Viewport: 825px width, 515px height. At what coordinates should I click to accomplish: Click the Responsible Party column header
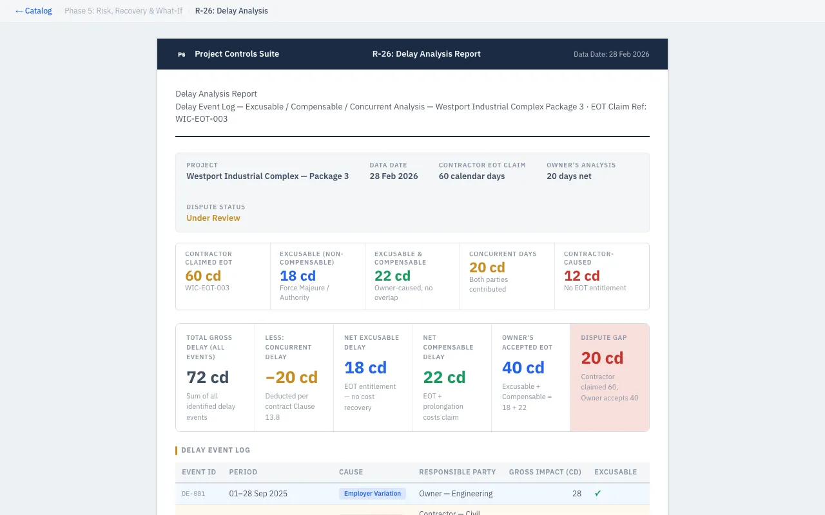click(457, 472)
